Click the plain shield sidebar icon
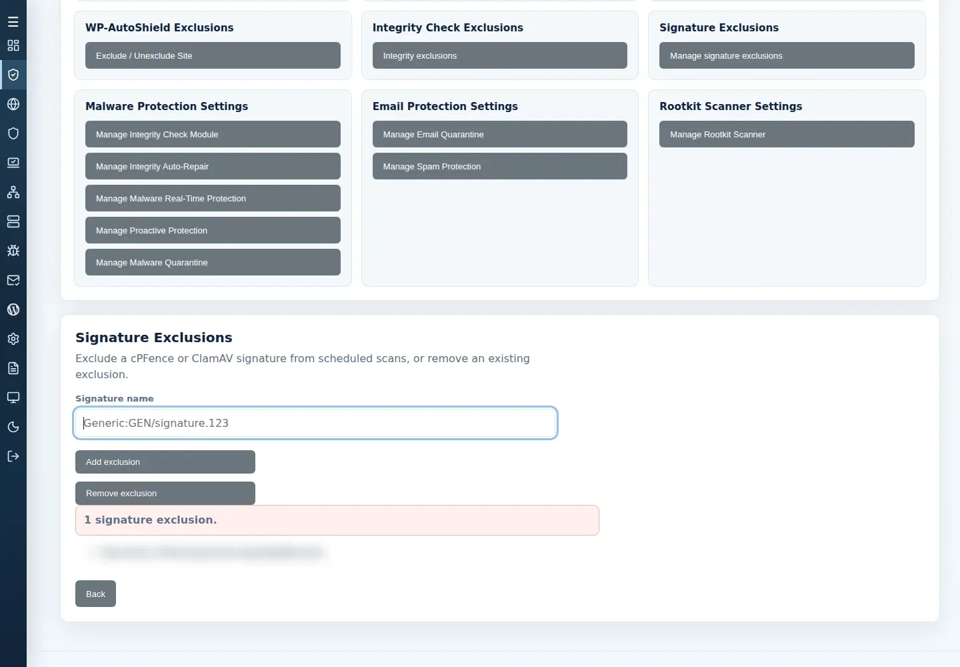 point(13,133)
